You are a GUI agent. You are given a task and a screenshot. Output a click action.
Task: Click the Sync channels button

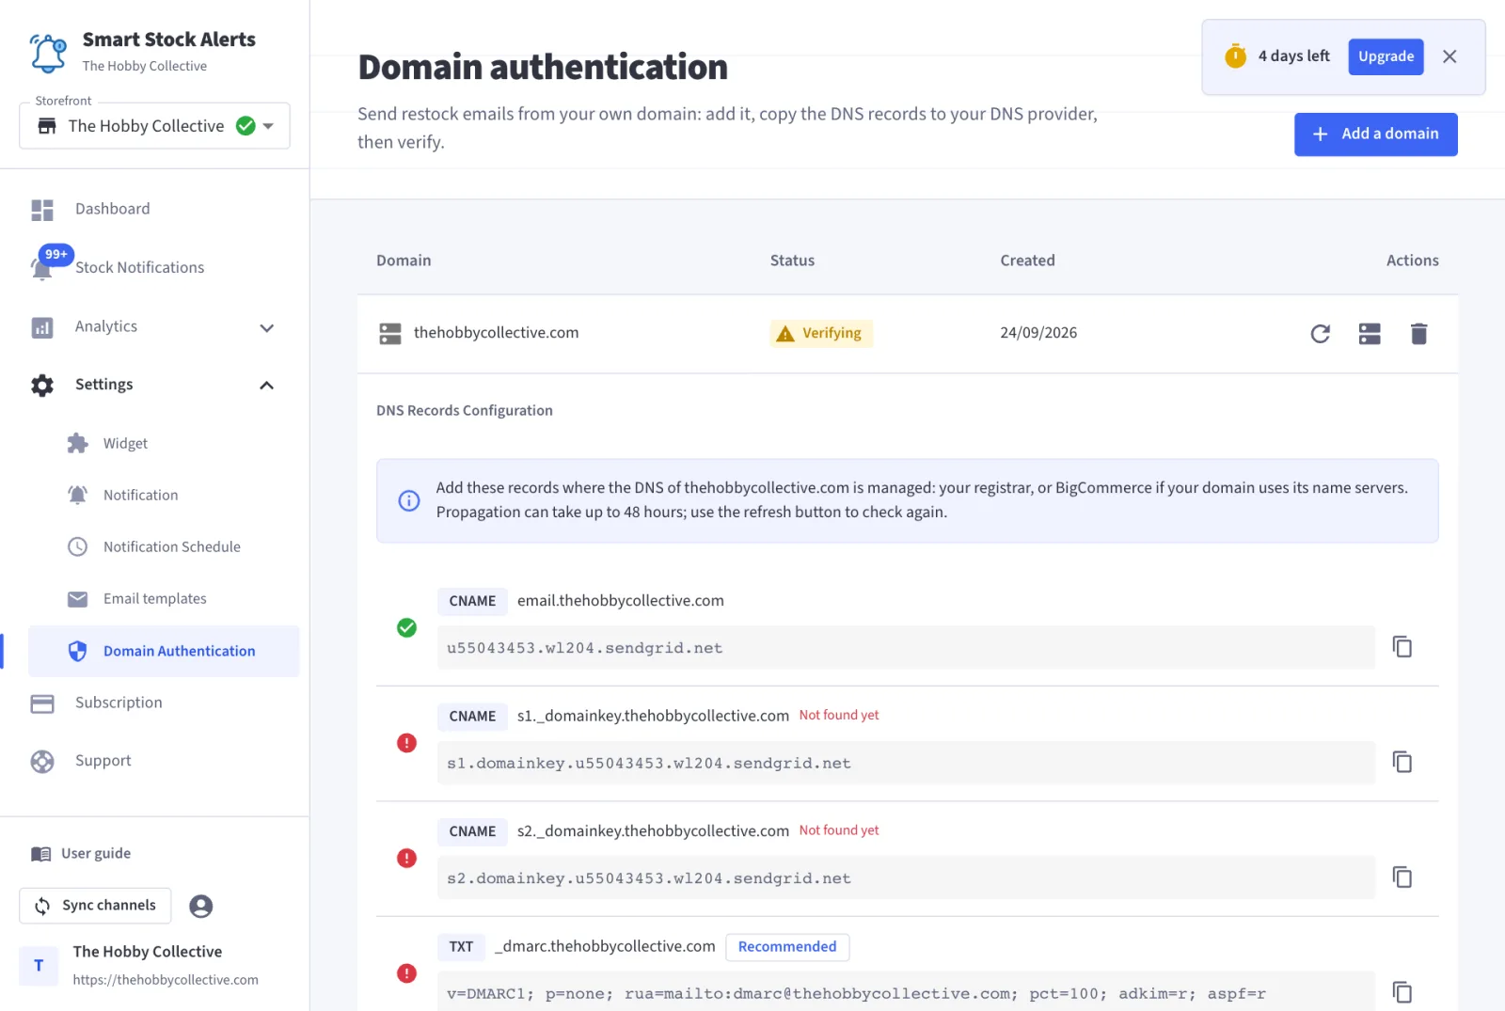tap(95, 906)
